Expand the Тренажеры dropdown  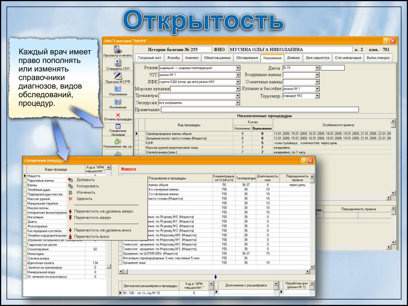[238, 96]
